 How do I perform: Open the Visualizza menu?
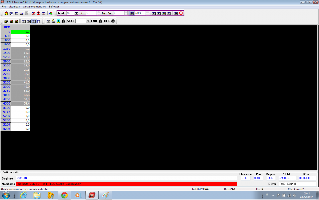coord(14,6)
